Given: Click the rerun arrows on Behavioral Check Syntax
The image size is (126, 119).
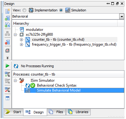Looking at the screenshot, I should point(28,85).
